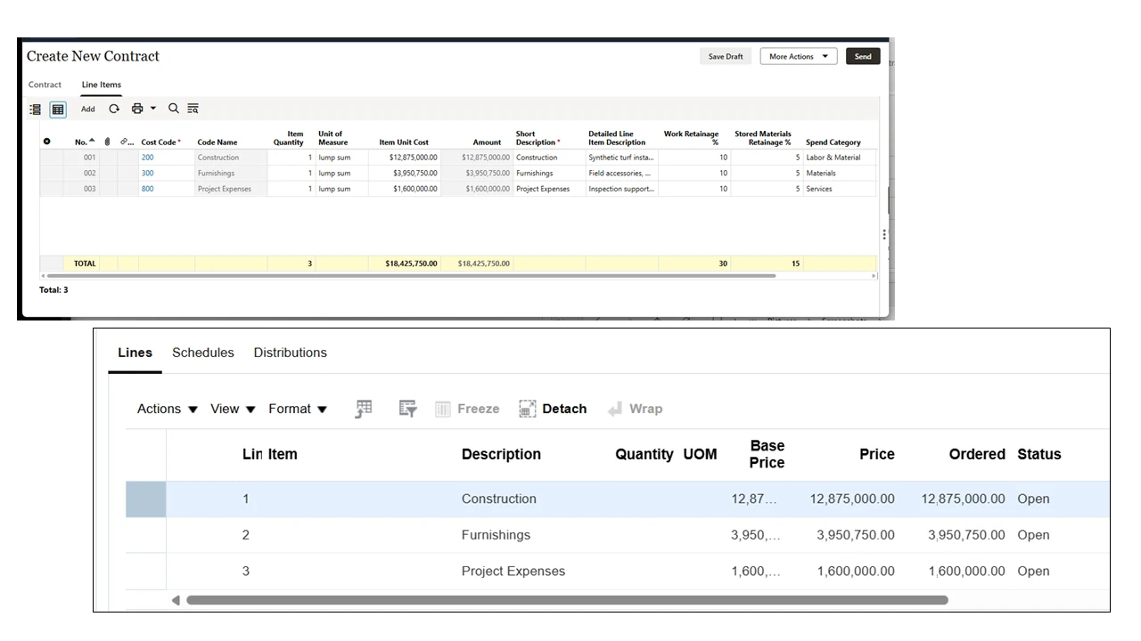Sort by the No. column arrow
This screenshot has width=1141, height=641.
coord(92,141)
